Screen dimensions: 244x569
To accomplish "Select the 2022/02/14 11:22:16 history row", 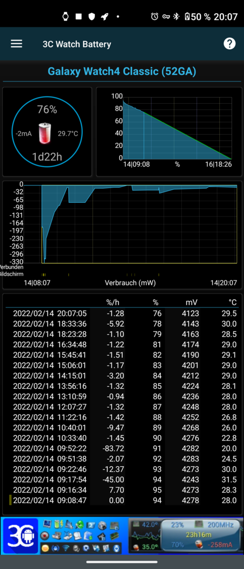I will (x=122, y=417).
